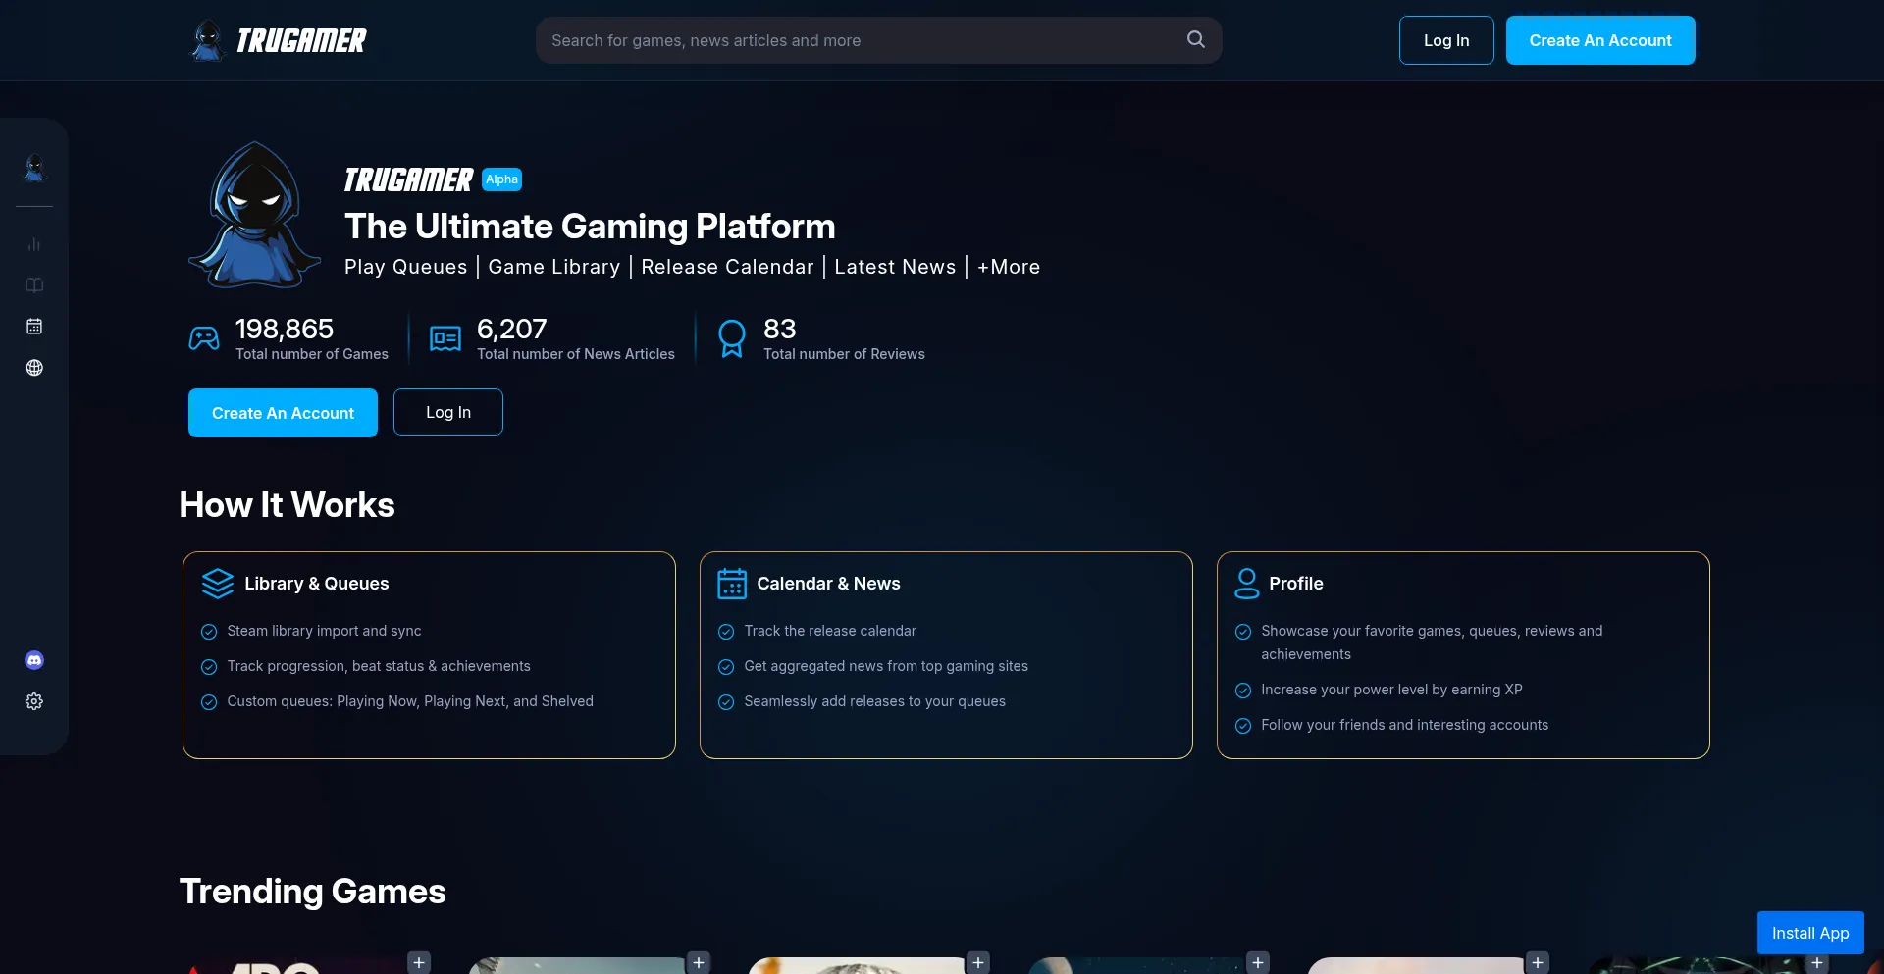
Task: Click the newspaper icon by 6,207
Action: pos(445,338)
